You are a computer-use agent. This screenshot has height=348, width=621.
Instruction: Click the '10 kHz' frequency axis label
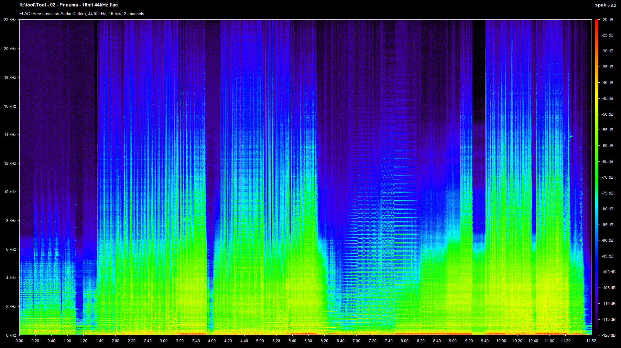(x=10, y=192)
